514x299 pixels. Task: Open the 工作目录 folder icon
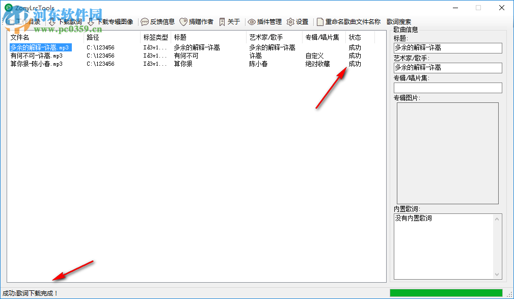pyautogui.click(x=10, y=21)
